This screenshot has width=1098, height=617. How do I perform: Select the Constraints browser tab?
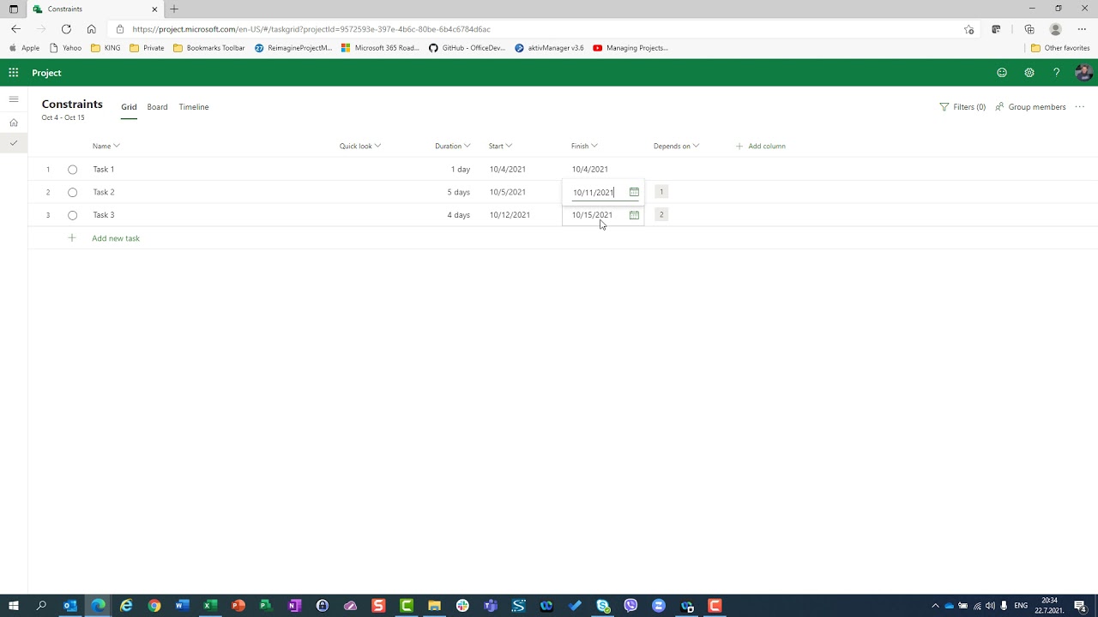pos(96,9)
